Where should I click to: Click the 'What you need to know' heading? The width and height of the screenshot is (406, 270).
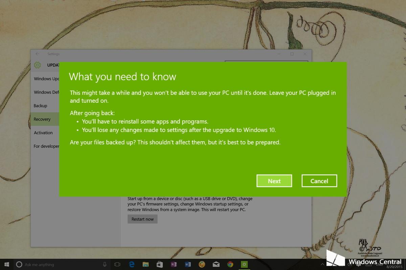click(x=122, y=77)
